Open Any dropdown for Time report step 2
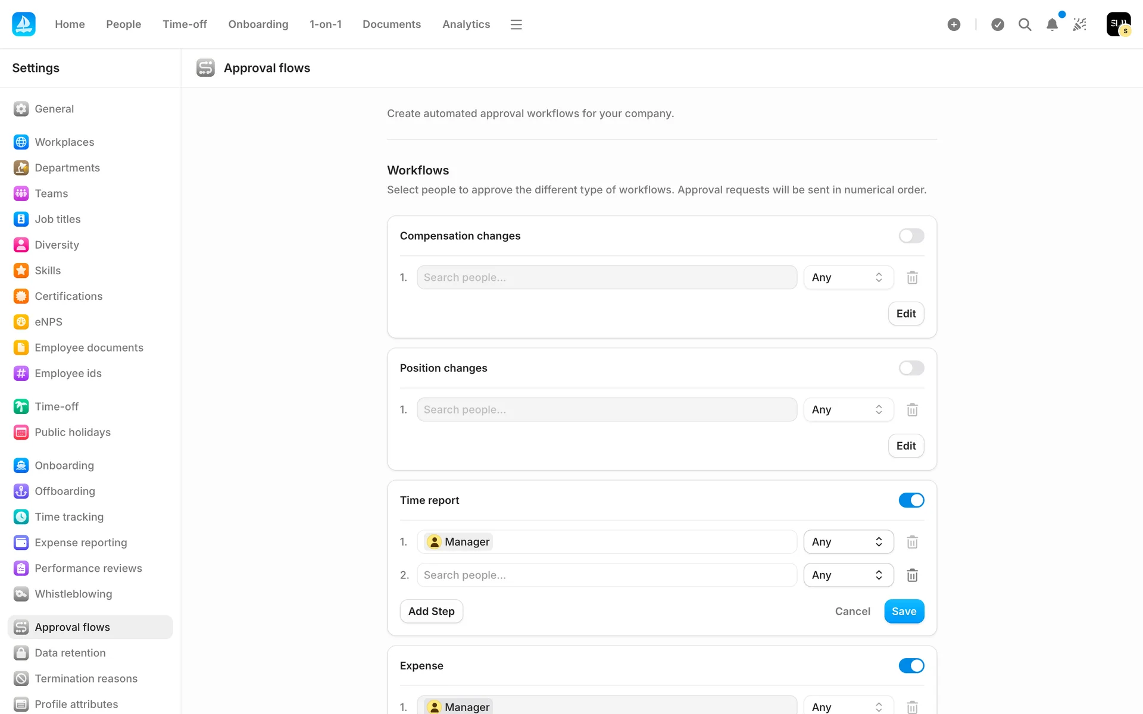This screenshot has height=714, width=1143. point(848,575)
